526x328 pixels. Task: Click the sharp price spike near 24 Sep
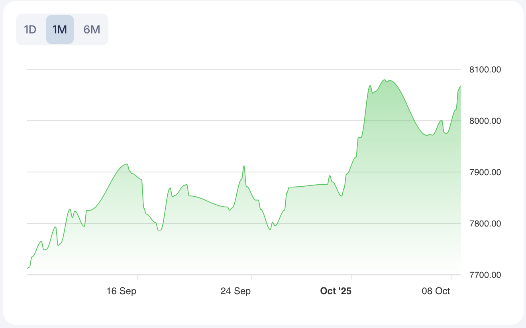coord(244,166)
